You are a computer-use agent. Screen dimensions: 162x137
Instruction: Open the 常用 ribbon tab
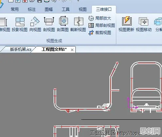click(15, 9)
